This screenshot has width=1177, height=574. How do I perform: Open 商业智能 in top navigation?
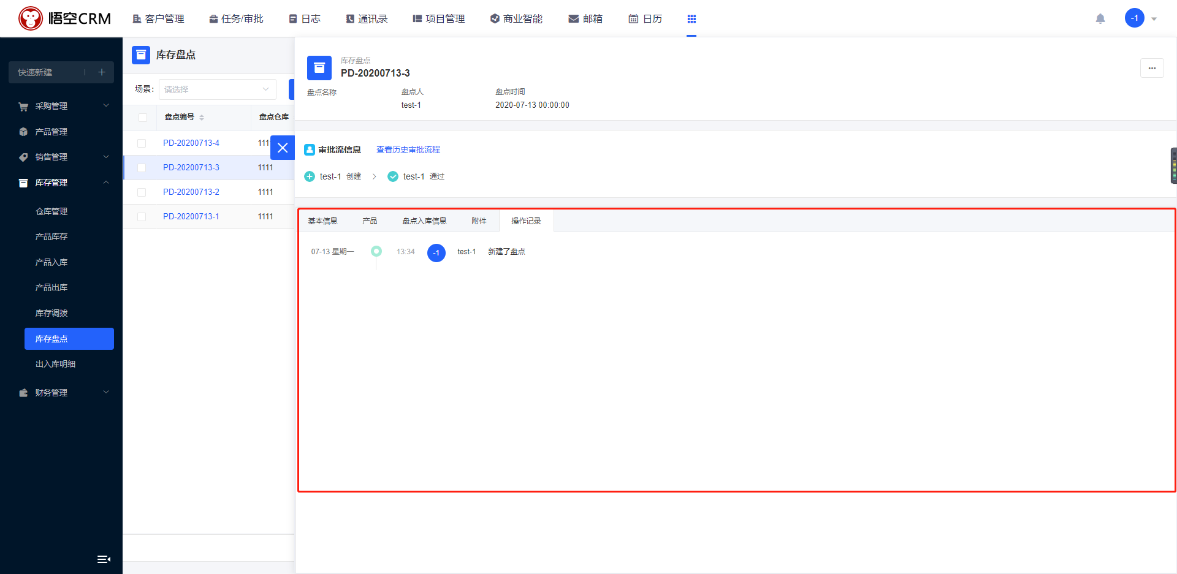pyautogui.click(x=516, y=19)
